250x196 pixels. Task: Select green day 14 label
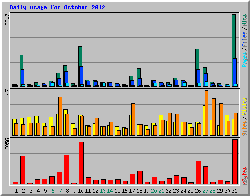[110, 191]
